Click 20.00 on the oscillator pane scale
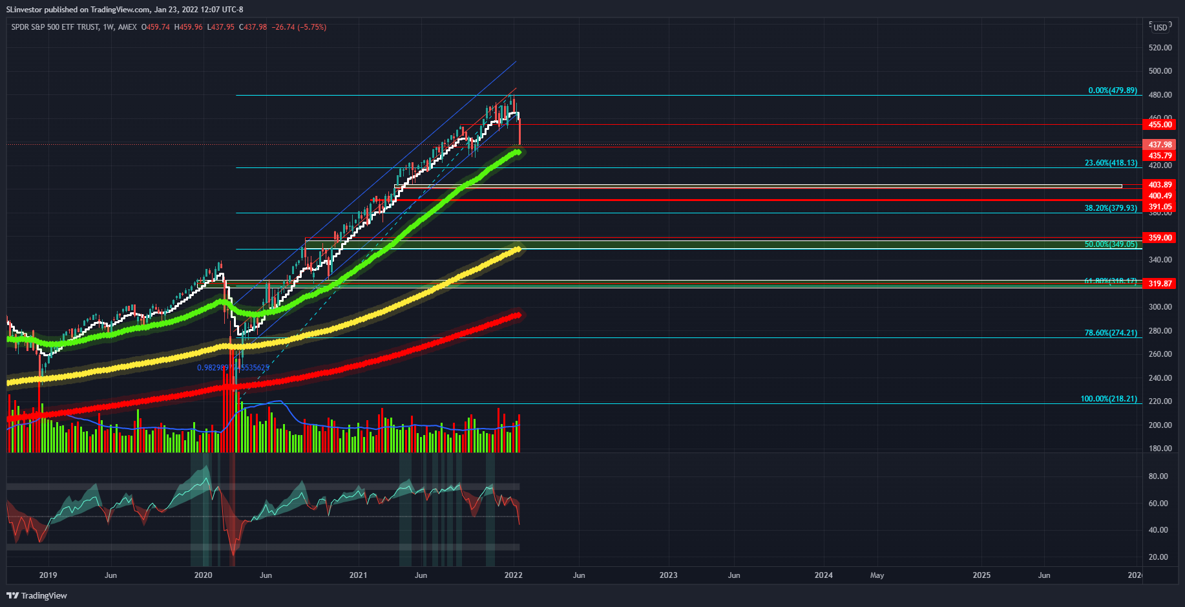This screenshot has width=1185, height=607. [x=1159, y=557]
